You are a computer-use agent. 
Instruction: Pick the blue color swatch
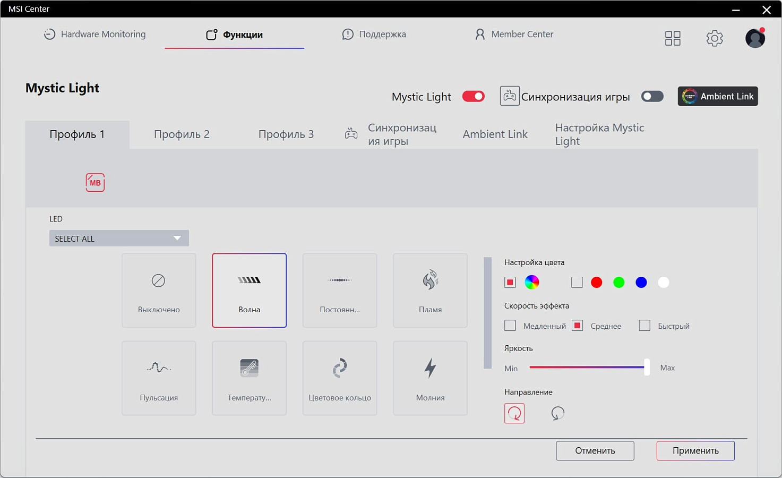[641, 283]
